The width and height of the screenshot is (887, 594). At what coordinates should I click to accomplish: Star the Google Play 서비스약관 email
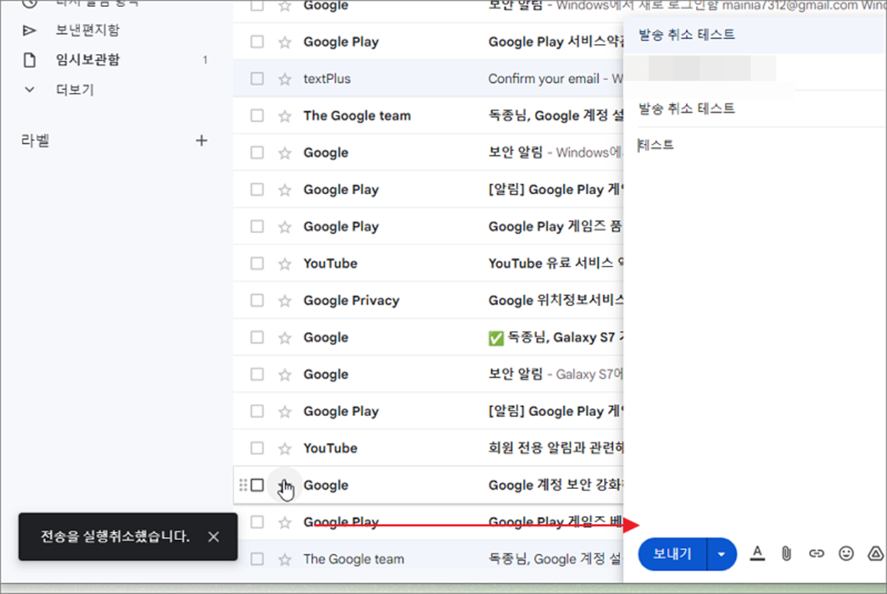[285, 42]
